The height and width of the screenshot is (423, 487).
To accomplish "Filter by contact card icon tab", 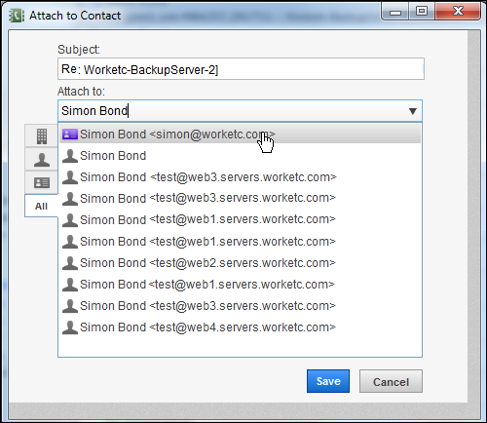I will [42, 183].
